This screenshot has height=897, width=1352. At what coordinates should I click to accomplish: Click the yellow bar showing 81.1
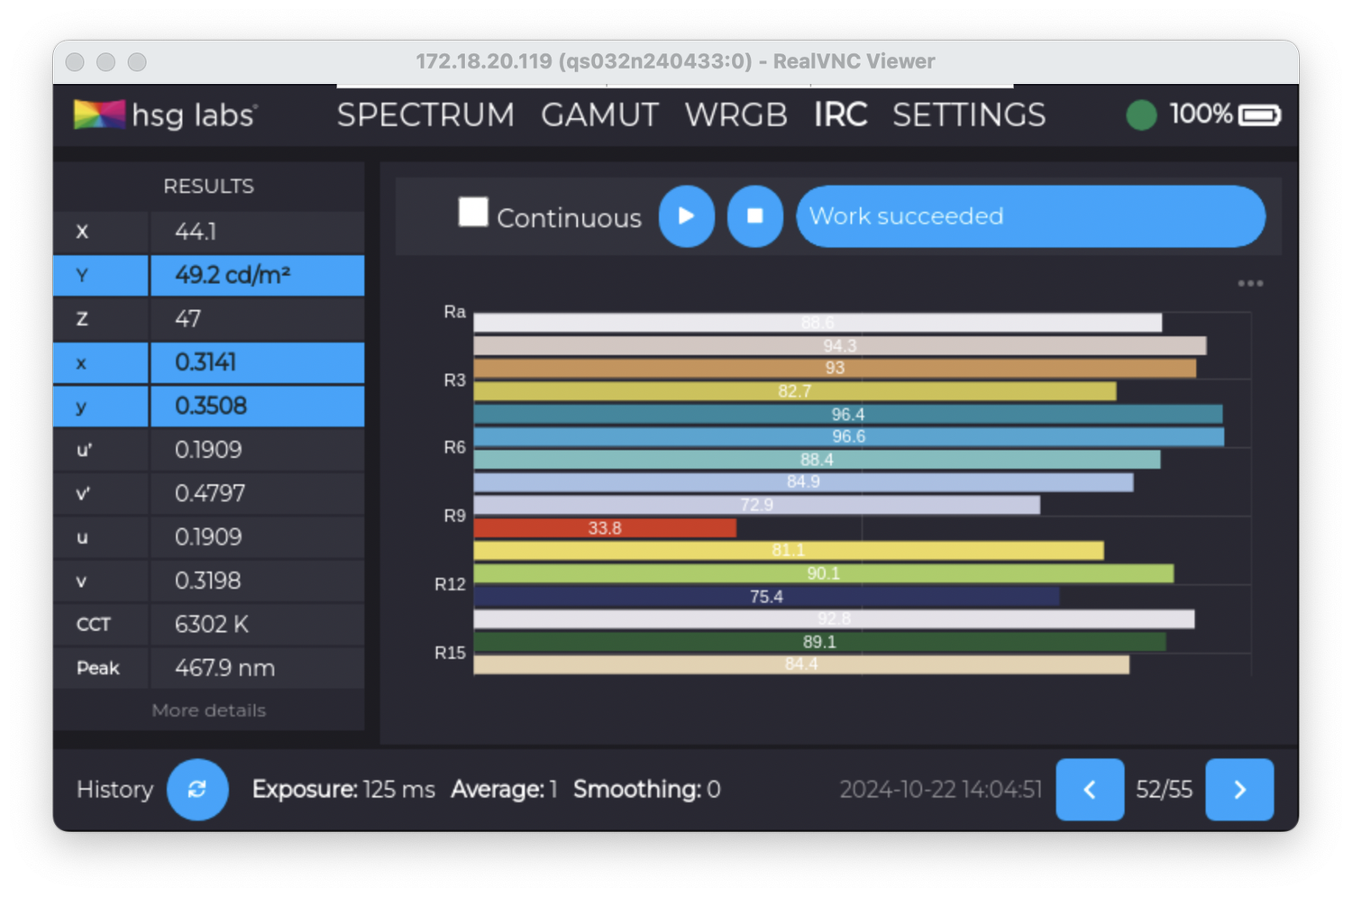tap(789, 551)
